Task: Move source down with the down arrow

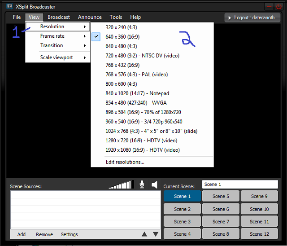Action: tap(156, 234)
